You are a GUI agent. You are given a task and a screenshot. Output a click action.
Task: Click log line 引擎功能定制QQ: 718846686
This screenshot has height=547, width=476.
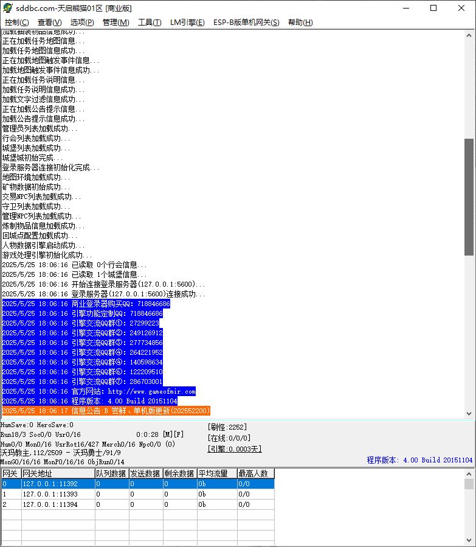coord(83,313)
